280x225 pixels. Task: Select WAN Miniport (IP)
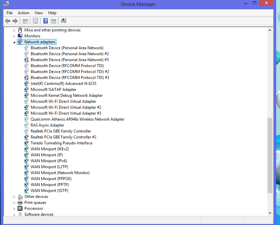coord(47,155)
